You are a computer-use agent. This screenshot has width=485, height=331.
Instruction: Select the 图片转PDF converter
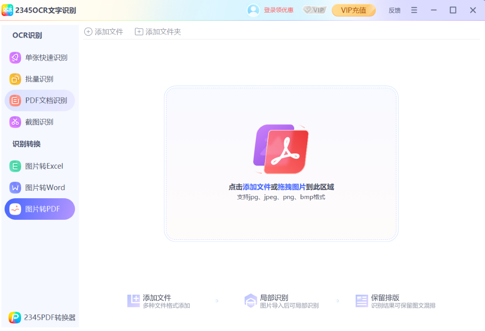(x=40, y=209)
